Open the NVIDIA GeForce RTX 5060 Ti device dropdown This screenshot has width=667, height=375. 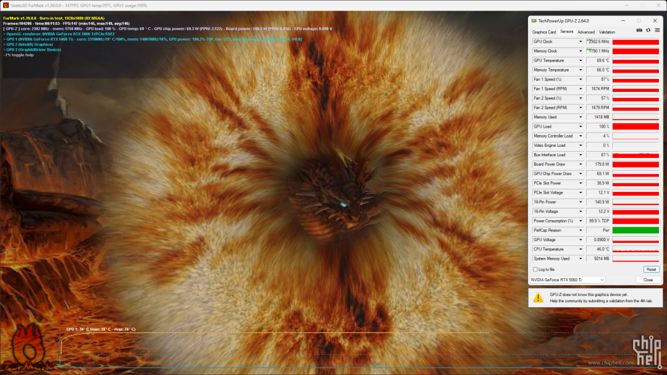point(568,280)
